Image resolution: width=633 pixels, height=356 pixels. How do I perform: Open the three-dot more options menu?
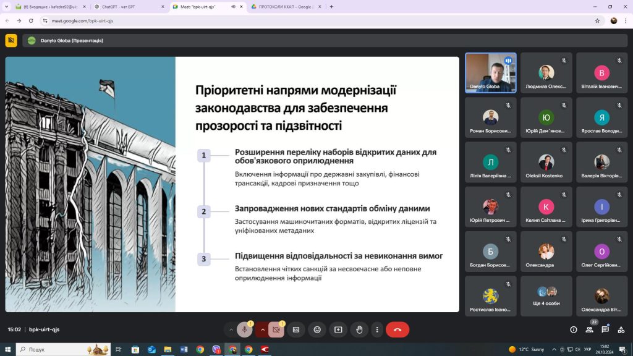point(376,330)
